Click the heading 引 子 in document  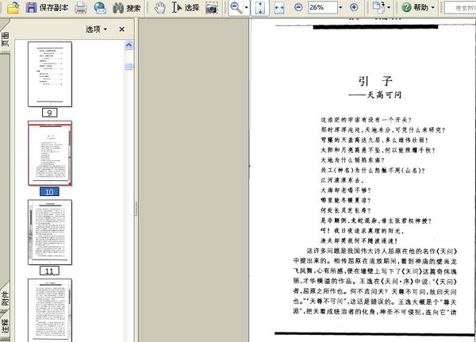(x=375, y=81)
